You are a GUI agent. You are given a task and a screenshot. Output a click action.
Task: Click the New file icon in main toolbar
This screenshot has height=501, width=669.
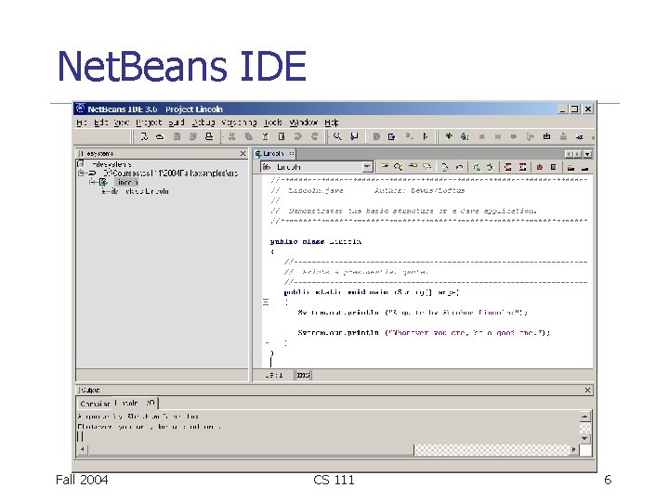tap(144, 136)
